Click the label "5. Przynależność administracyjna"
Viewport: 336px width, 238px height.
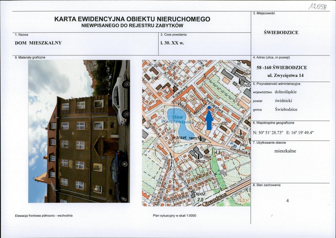(x=277, y=84)
